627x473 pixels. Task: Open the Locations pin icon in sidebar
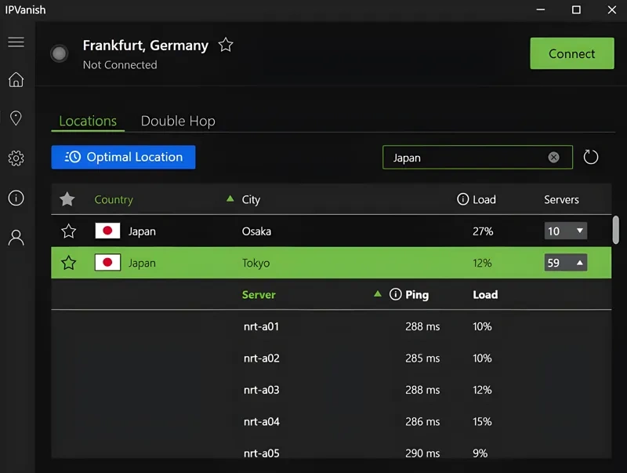[16, 118]
